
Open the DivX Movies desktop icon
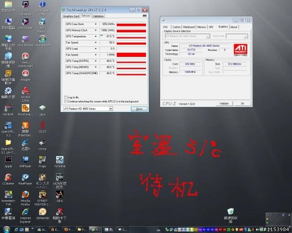pyautogui.click(x=26, y=41)
